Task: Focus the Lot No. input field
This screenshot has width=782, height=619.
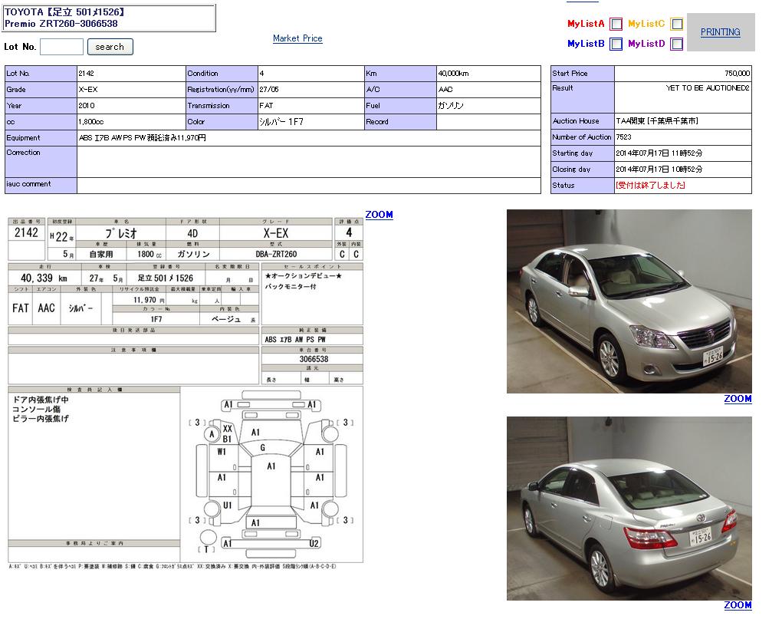Action: (x=61, y=47)
